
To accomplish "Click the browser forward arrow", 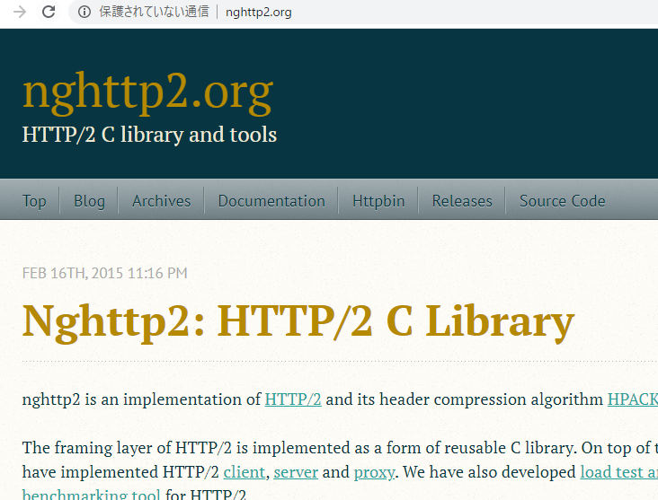I will coord(19,12).
